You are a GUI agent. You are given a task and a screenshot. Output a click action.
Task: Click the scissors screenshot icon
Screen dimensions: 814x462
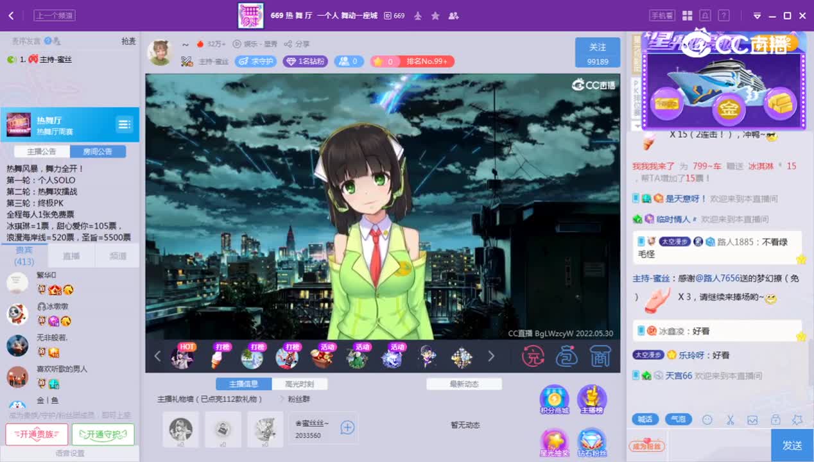pyautogui.click(x=731, y=420)
